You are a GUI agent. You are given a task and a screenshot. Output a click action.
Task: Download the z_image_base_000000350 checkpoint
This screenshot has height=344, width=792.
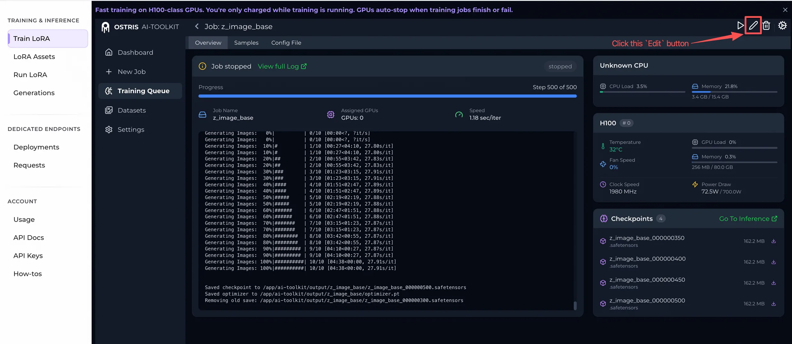point(773,241)
